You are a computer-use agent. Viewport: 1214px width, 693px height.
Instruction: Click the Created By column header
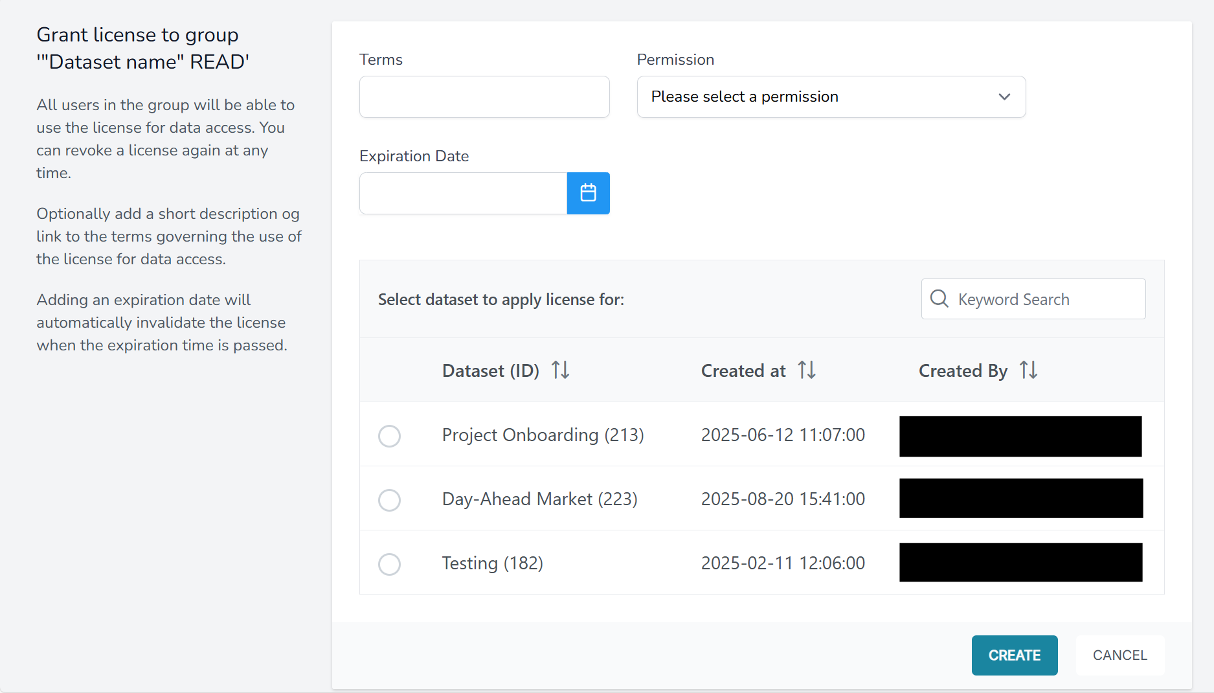[x=963, y=370]
